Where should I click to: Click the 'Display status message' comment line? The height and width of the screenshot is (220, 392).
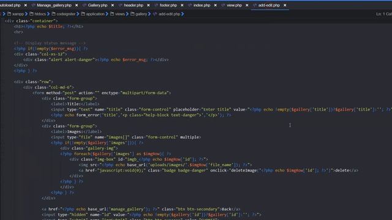click(x=50, y=43)
